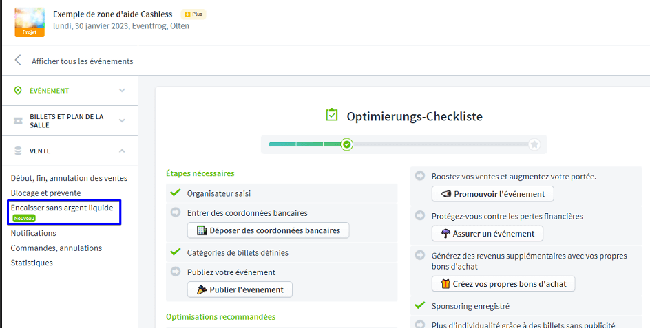Viewport: 650px width, 328px height.
Task: Click the star icon at progress bar end
Action: point(534,144)
